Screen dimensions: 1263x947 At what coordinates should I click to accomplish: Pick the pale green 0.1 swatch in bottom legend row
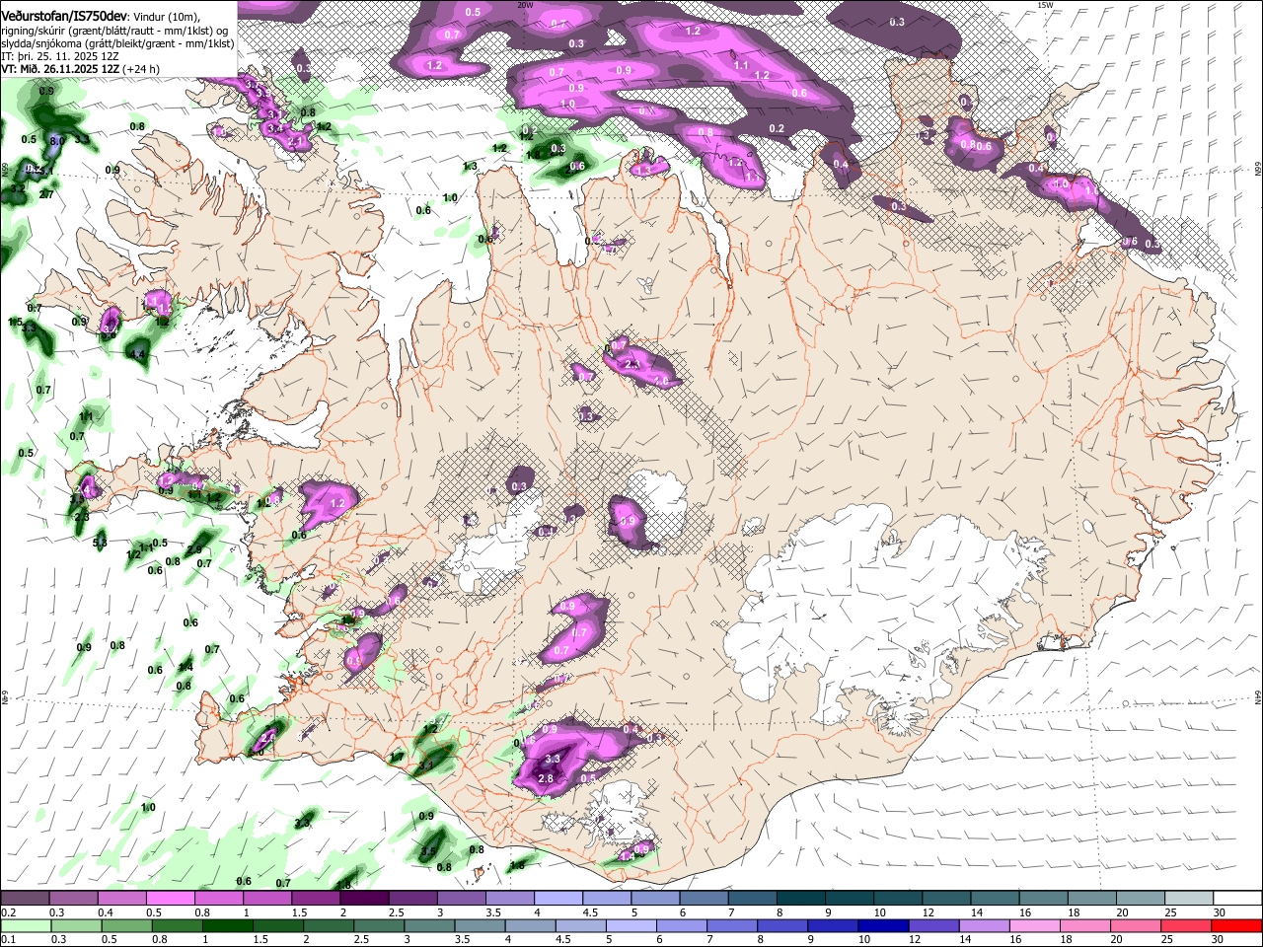point(26,925)
